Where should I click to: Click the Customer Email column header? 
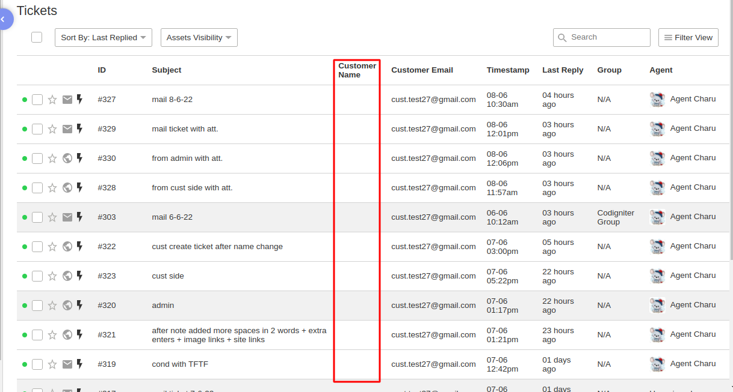point(422,70)
